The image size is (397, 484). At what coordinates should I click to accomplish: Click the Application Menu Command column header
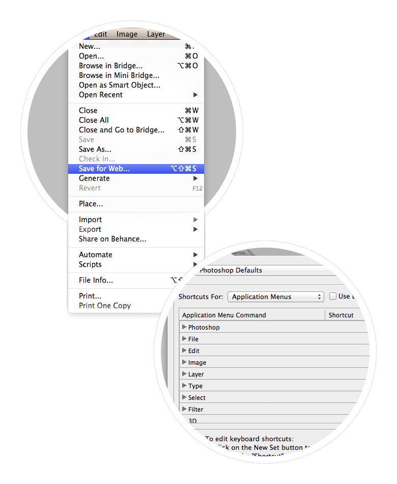point(252,315)
